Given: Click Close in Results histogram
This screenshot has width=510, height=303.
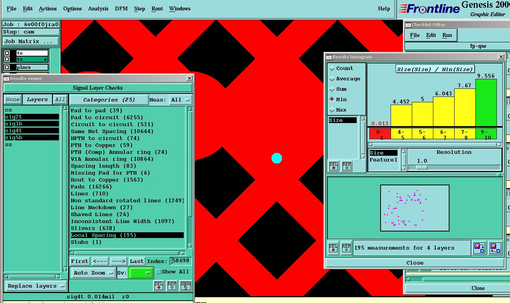Looking at the screenshot, I should pos(415,263).
